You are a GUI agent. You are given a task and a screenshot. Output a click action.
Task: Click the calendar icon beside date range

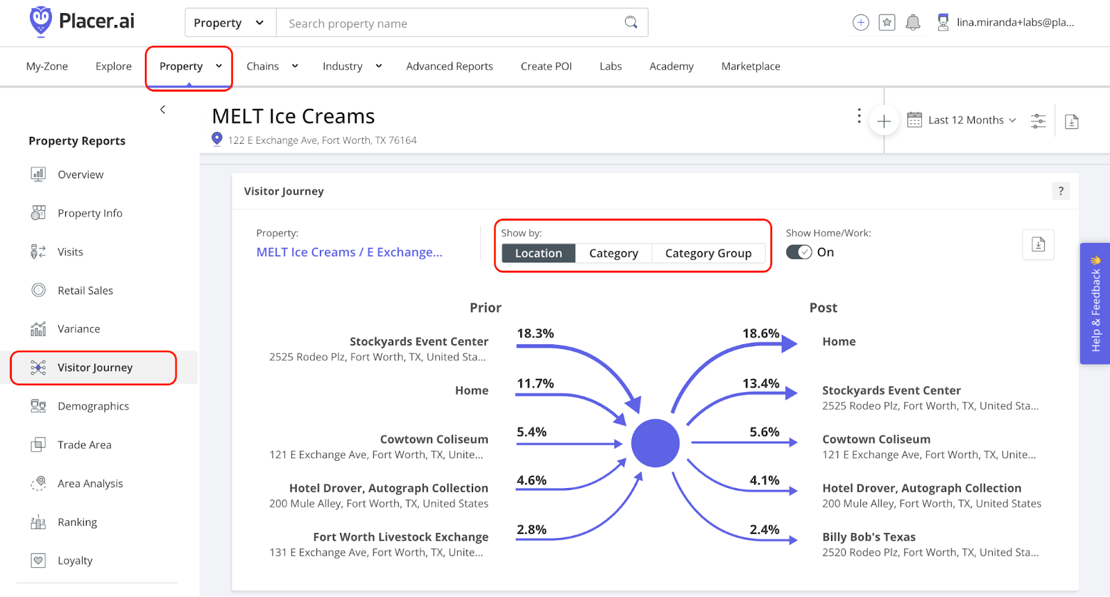pyautogui.click(x=914, y=119)
